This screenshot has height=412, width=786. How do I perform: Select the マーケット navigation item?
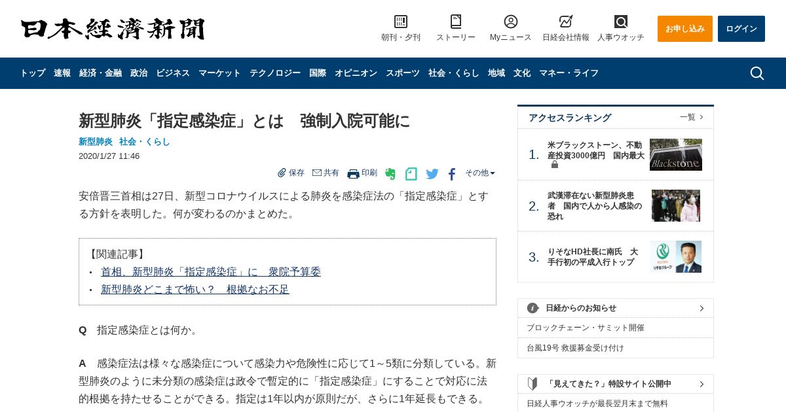pos(219,73)
